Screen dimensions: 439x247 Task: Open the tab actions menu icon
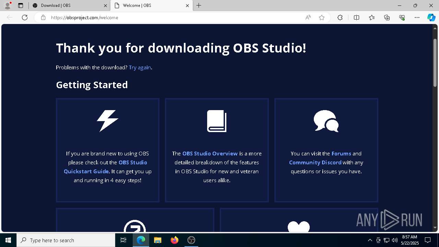tap(21, 5)
